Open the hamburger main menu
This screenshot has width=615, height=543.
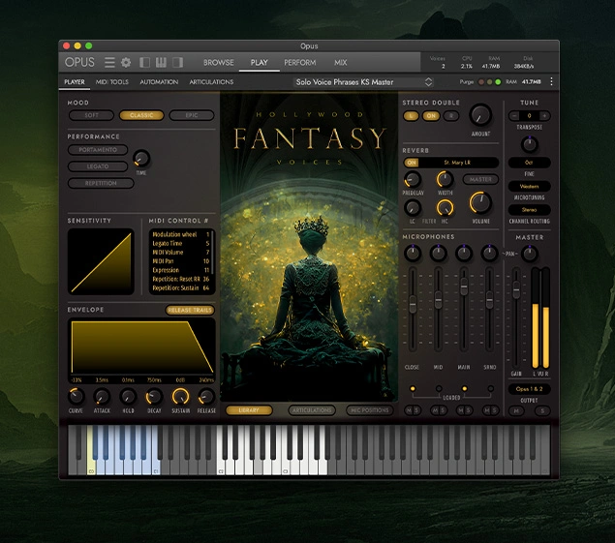click(109, 62)
